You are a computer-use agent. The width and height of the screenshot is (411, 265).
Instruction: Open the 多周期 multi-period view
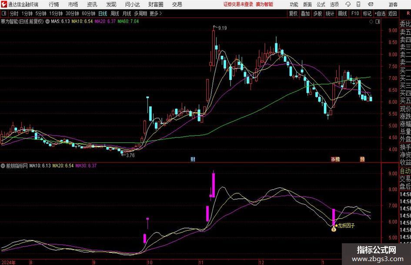[x=140, y=13]
